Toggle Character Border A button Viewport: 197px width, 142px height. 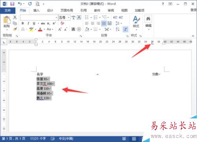(x=79, y=17)
